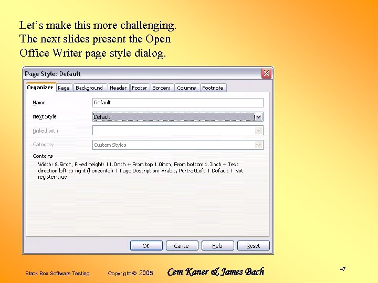This screenshot has height=283, width=378.
Task: Open Help for the dialog
Action: [x=218, y=246]
